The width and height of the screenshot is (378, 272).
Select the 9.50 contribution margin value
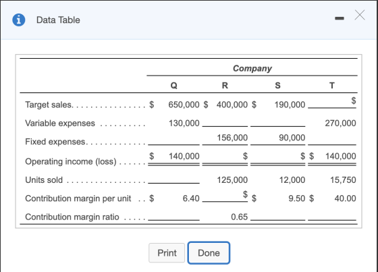click(297, 198)
